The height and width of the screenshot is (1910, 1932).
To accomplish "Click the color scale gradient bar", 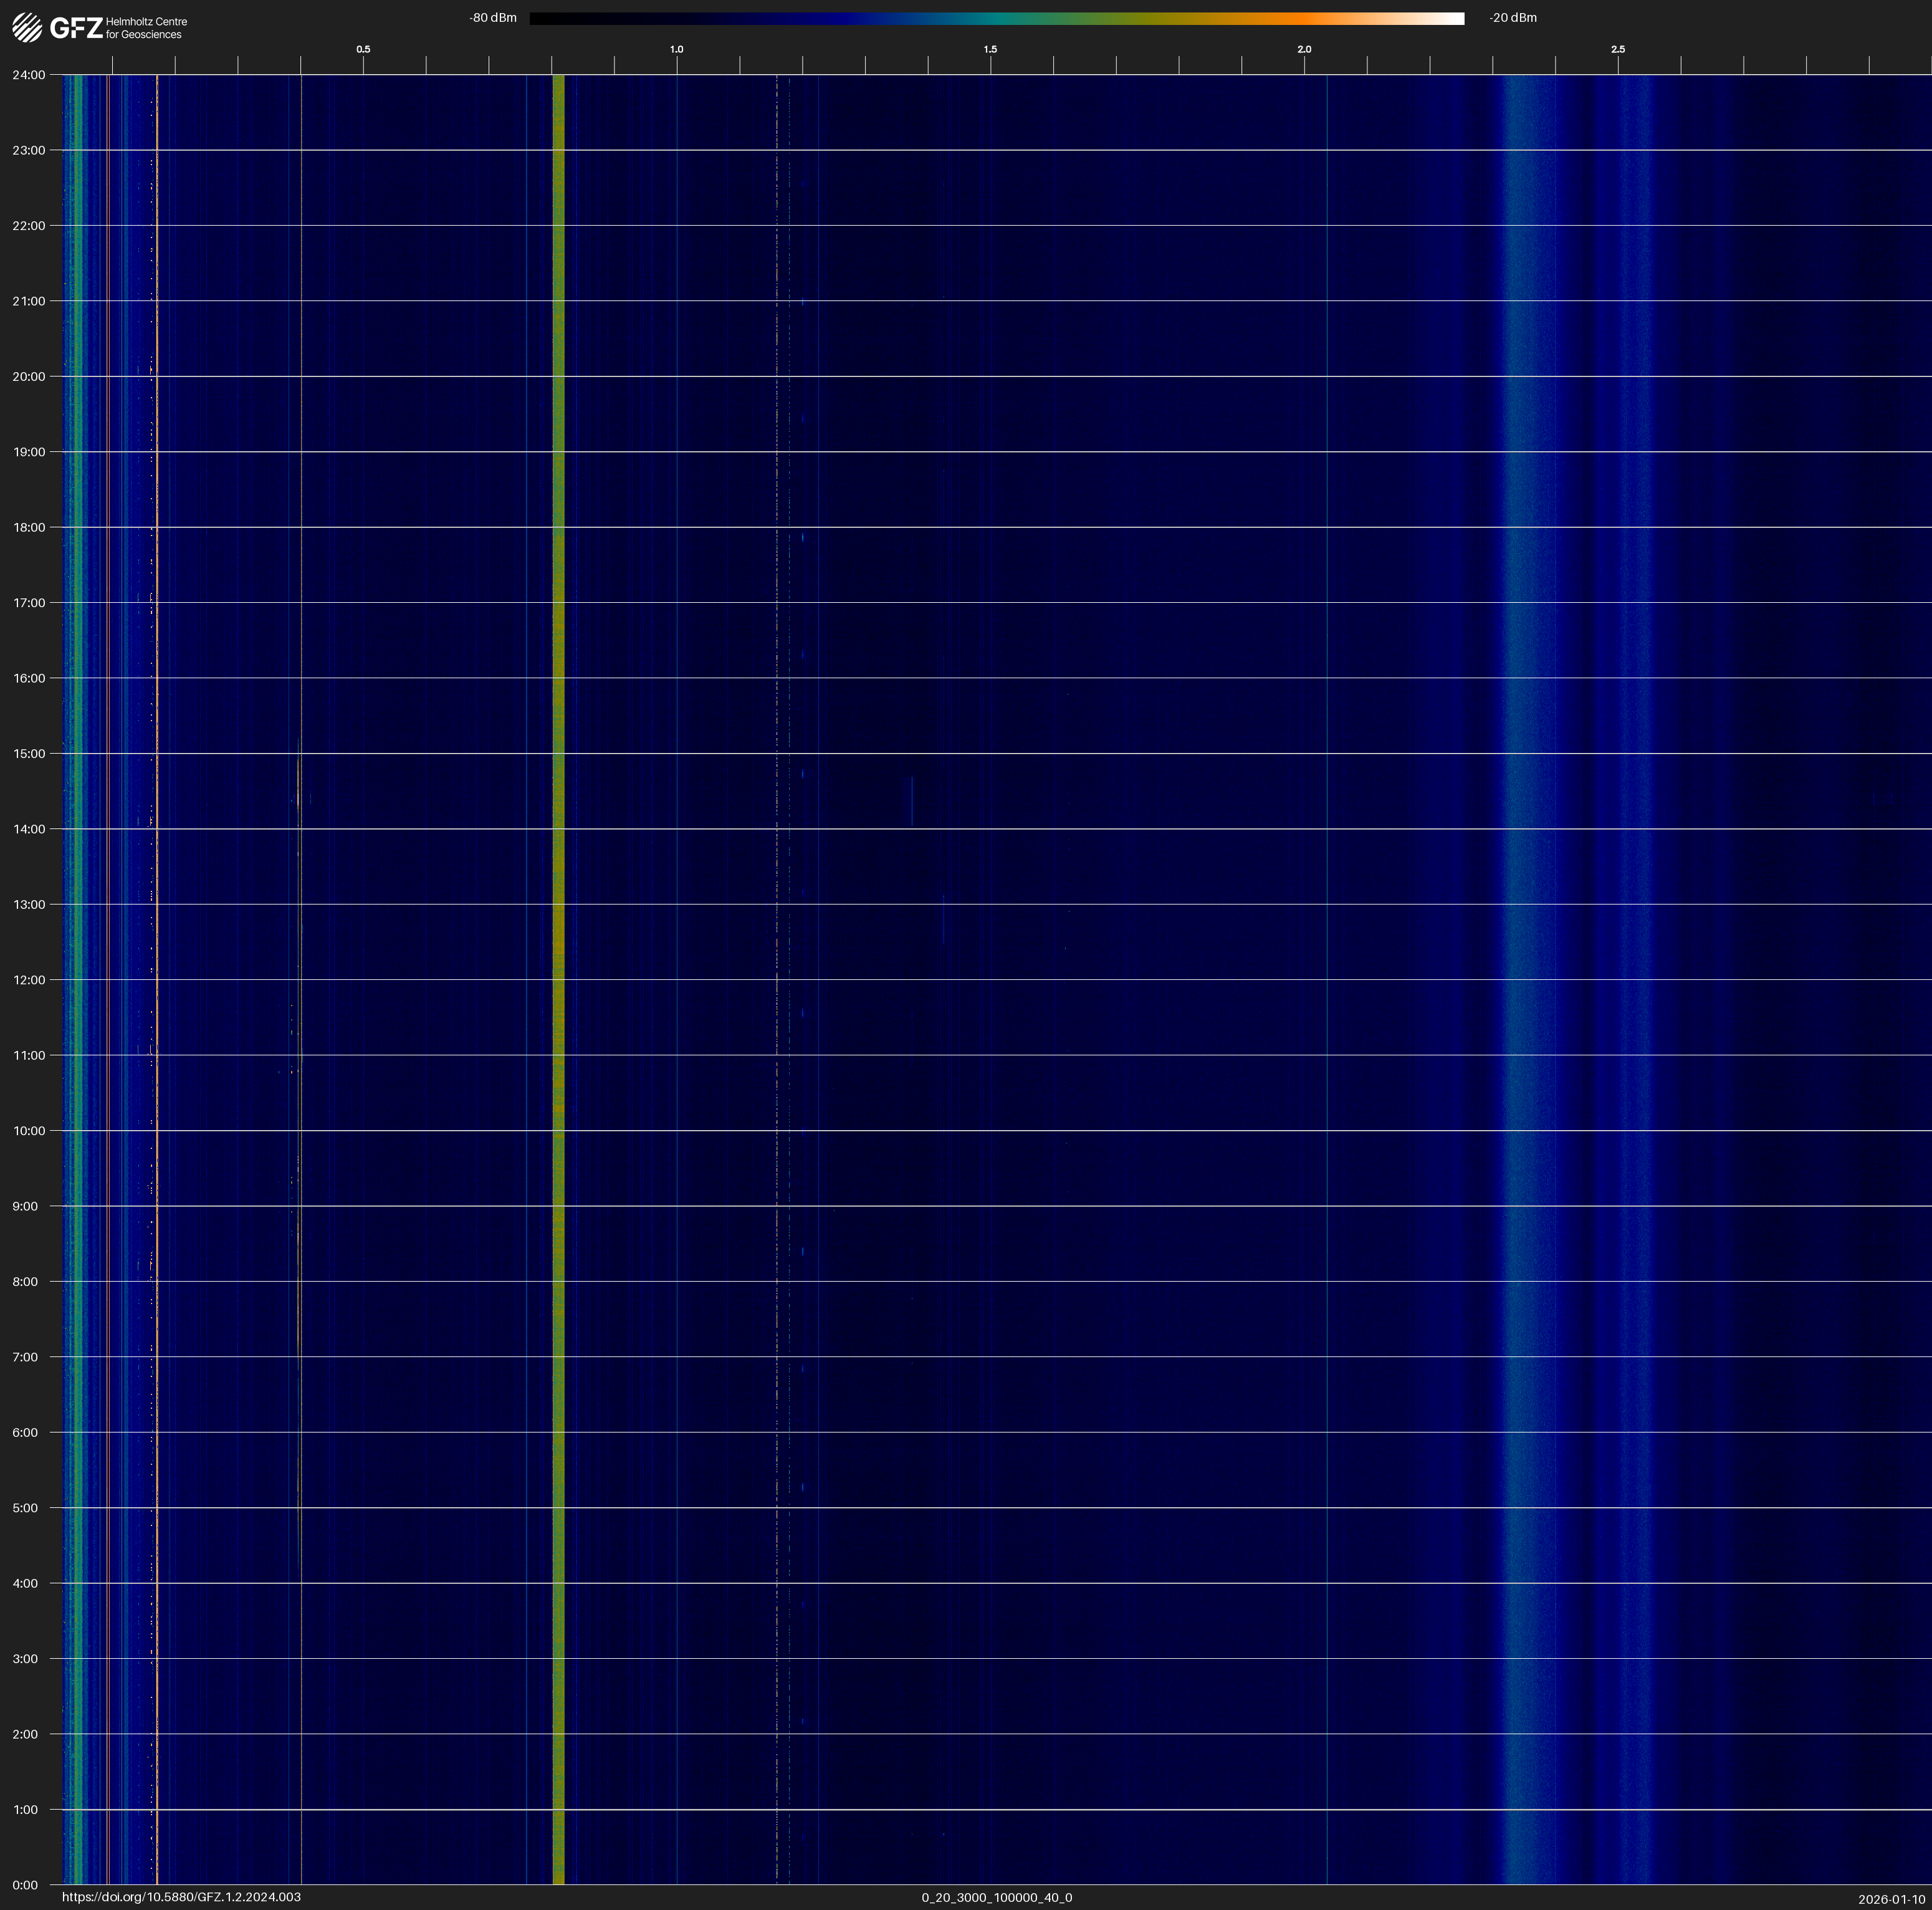I will (x=996, y=18).
